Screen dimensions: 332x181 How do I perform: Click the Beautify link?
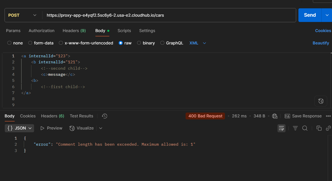tap(321, 43)
